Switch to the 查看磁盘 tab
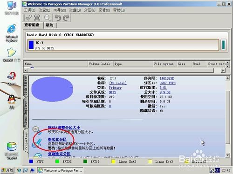The width and height of the screenshot is (233, 174). pyautogui.click(x=32, y=25)
